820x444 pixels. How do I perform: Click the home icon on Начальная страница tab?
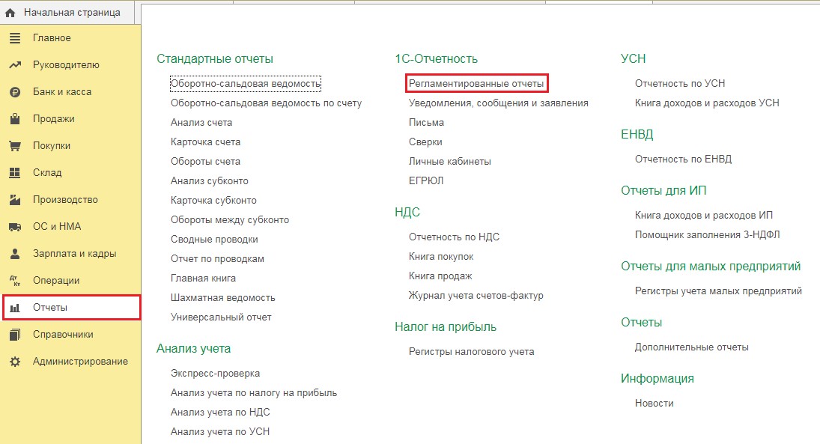click(x=10, y=13)
